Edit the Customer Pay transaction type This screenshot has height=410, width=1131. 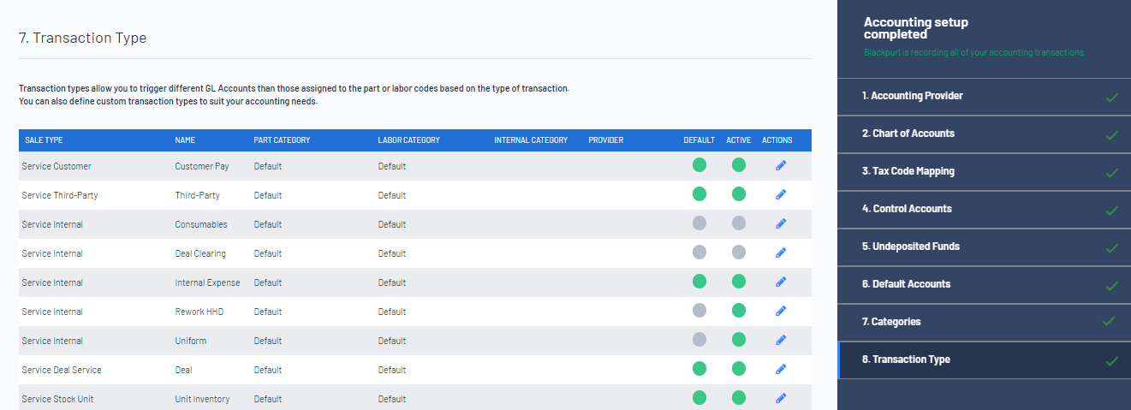[x=781, y=165]
